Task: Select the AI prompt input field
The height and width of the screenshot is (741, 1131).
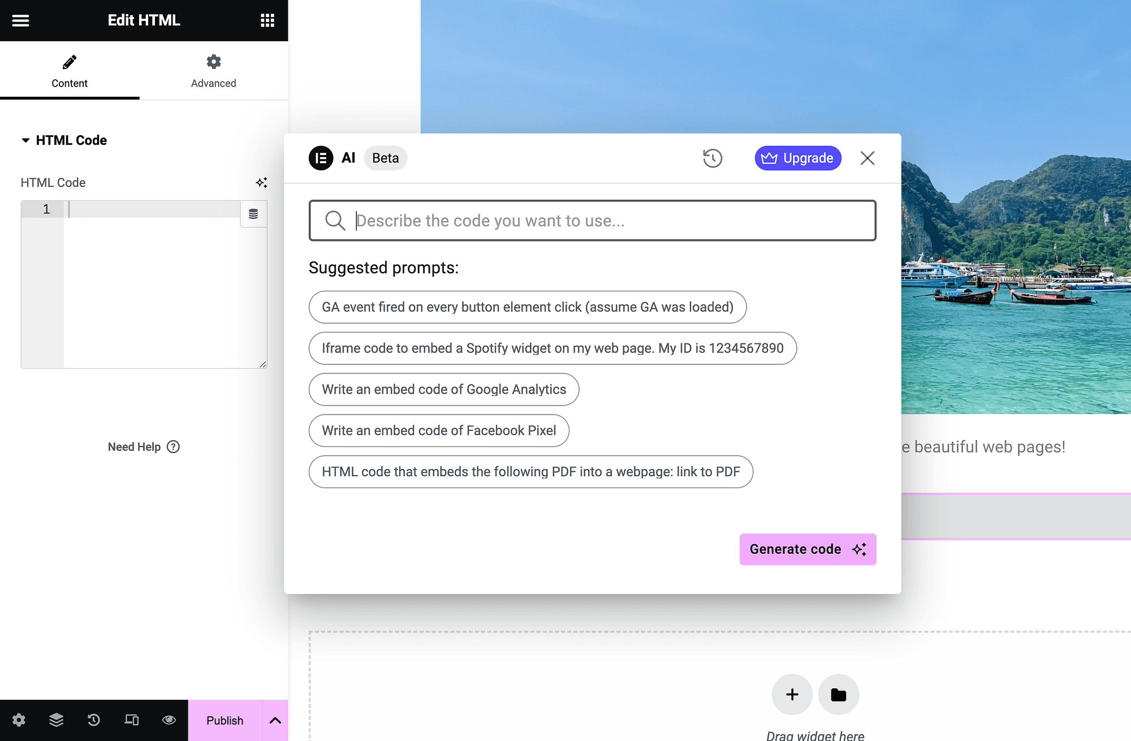Action: coord(593,220)
